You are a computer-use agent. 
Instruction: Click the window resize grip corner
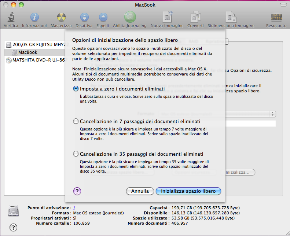[x=287, y=233]
